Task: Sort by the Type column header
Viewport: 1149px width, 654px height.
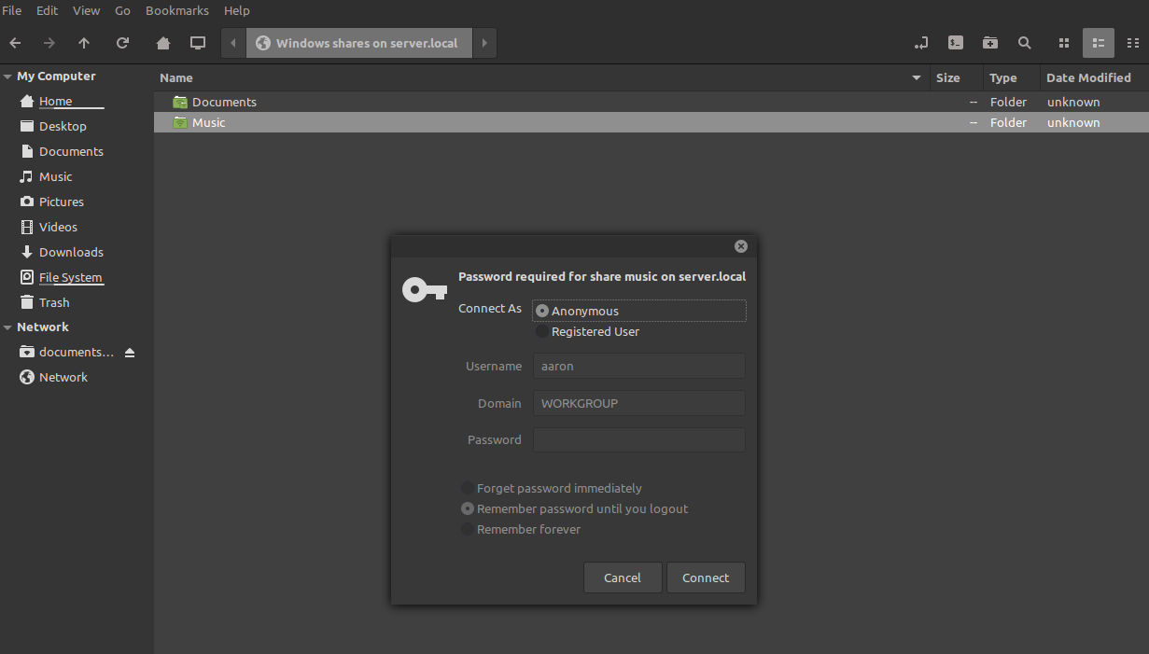Action: coord(1011,78)
